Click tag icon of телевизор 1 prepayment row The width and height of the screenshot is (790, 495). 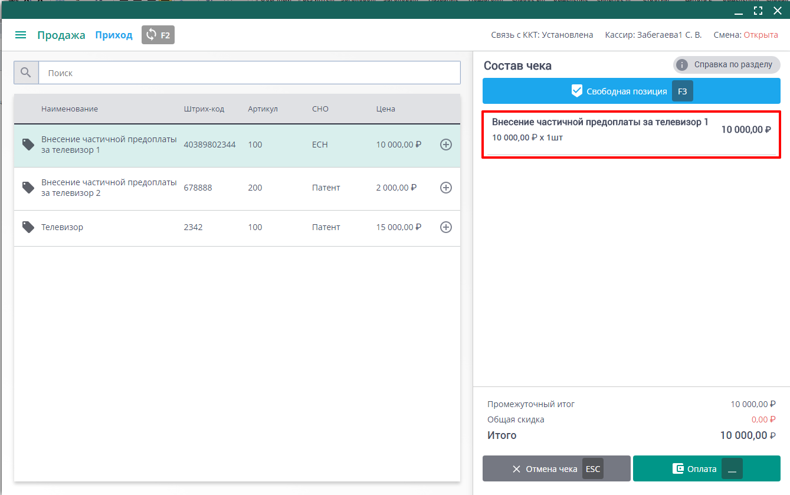28,145
